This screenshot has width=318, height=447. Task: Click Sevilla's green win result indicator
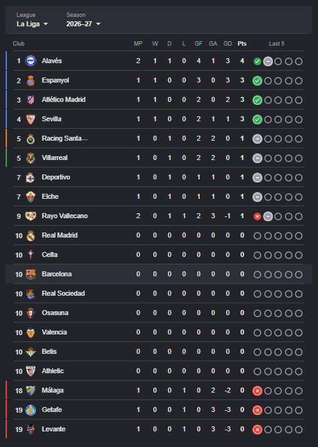click(x=257, y=119)
